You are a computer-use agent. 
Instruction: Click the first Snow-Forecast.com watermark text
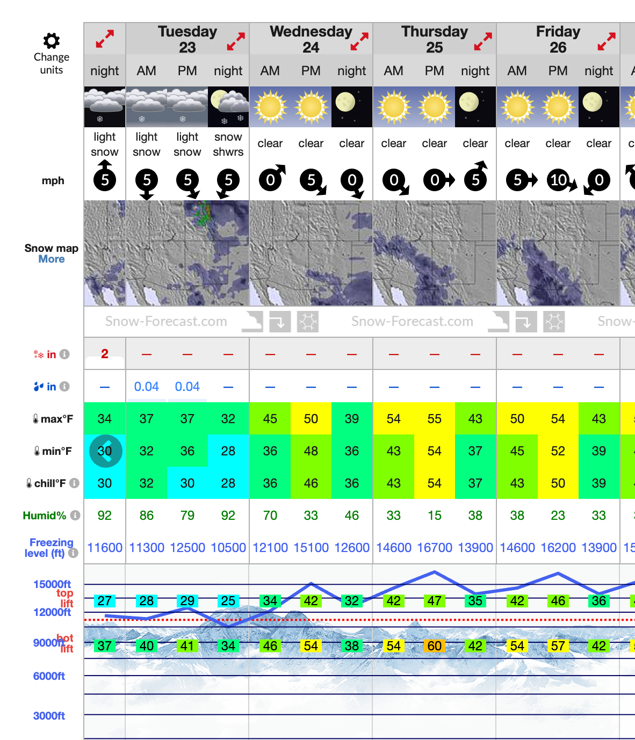[x=166, y=322]
